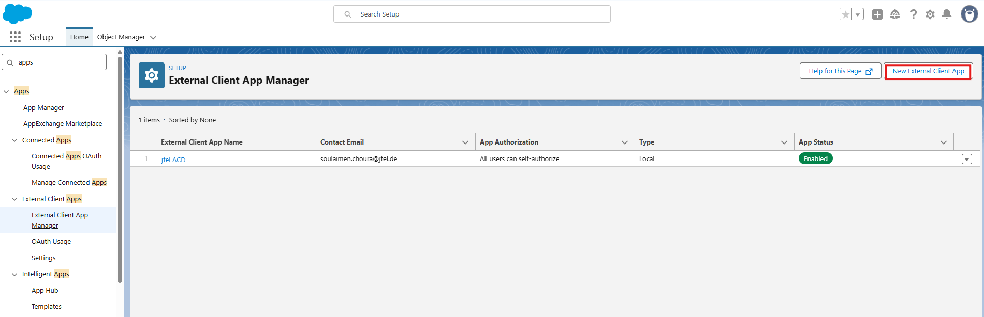Click New External Client App button
The image size is (984, 317).
[x=928, y=71]
